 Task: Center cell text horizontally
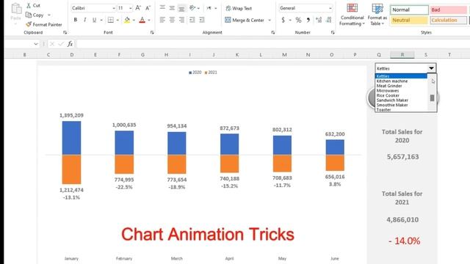click(172, 20)
